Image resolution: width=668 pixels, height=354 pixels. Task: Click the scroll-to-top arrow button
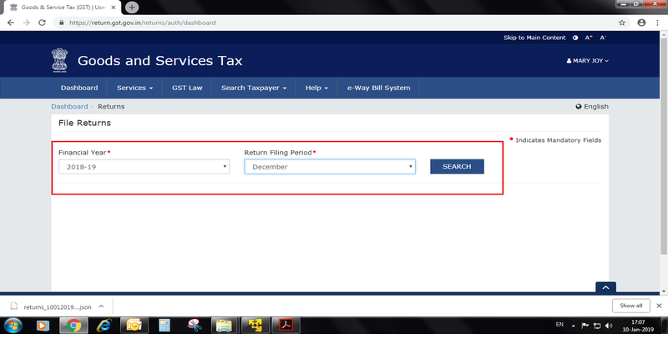point(605,287)
